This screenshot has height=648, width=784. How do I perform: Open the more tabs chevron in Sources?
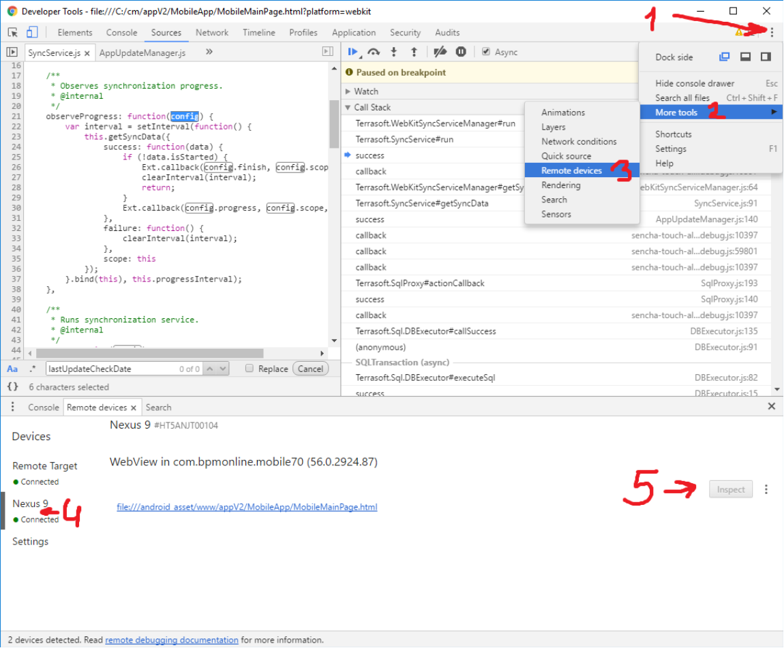tap(209, 52)
